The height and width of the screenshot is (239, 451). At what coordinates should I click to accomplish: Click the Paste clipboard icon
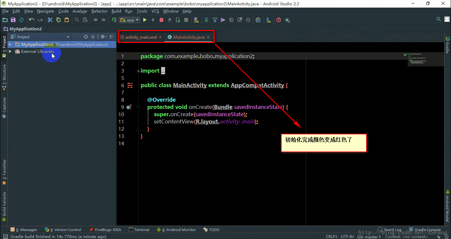tap(67, 20)
